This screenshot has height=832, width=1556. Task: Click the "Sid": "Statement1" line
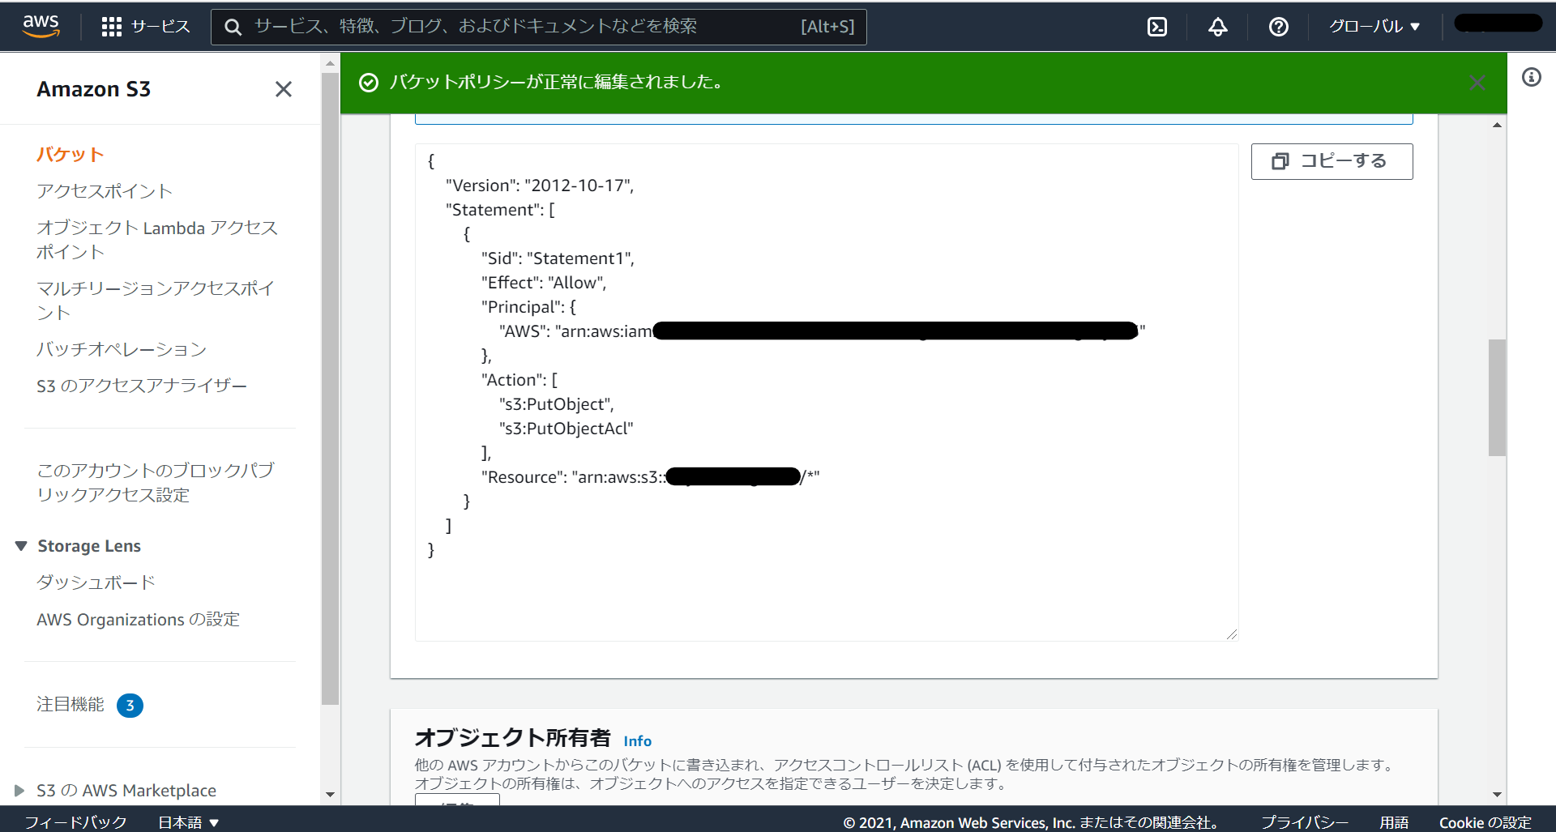558,258
